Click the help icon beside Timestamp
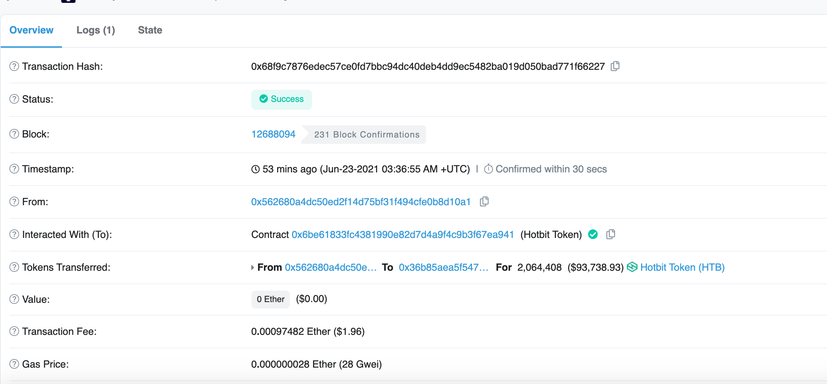The image size is (827, 384). [x=14, y=169]
